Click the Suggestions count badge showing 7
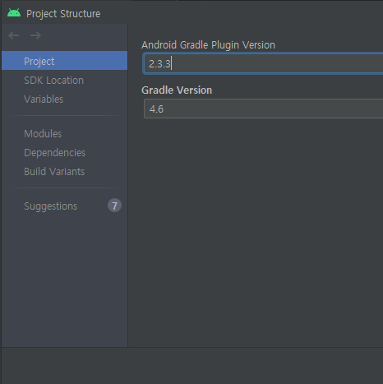The width and height of the screenshot is (383, 384). click(x=114, y=206)
